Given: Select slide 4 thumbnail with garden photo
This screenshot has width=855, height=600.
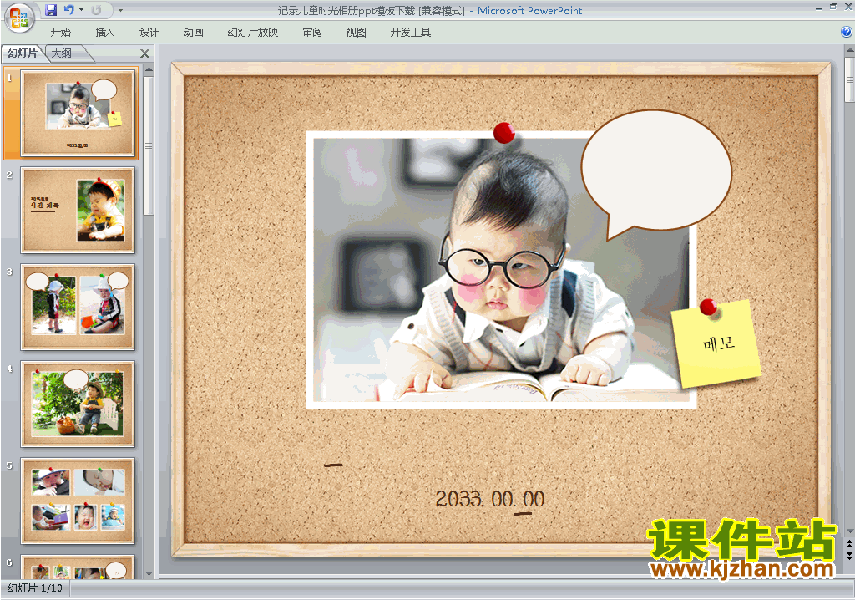Looking at the screenshot, I should (x=78, y=404).
